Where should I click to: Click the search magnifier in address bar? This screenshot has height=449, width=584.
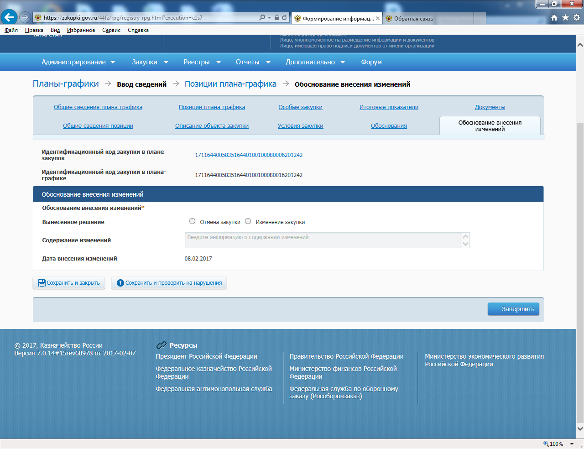(262, 18)
